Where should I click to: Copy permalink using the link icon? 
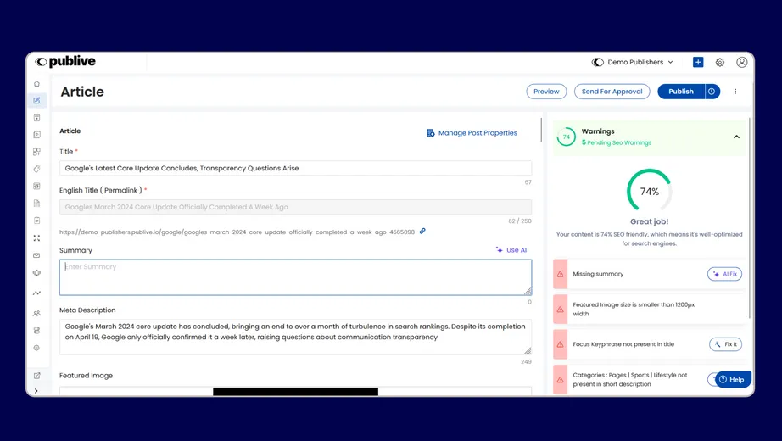[422, 231]
